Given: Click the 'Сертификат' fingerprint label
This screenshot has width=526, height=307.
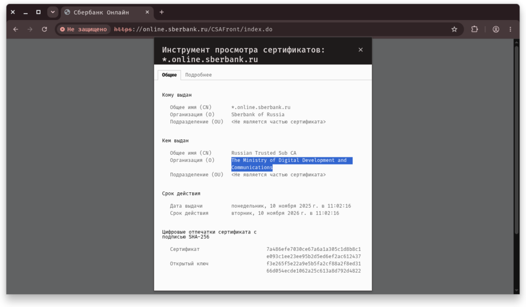Looking at the screenshot, I should point(184,249).
